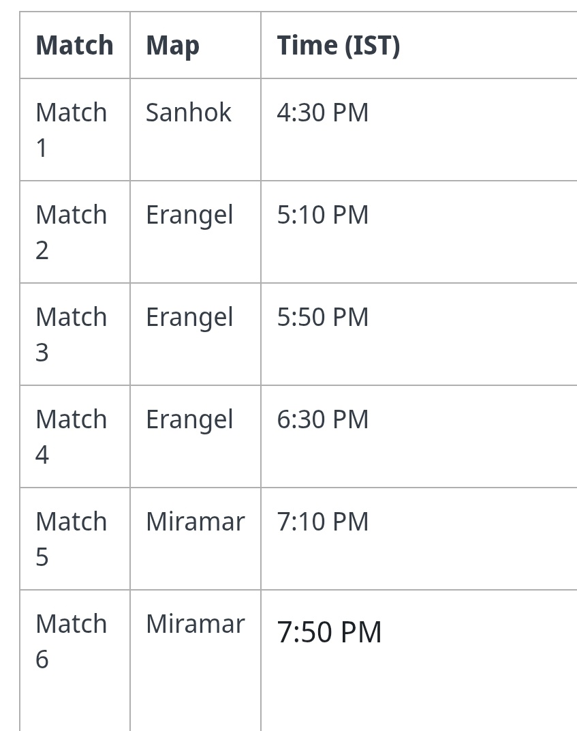Select the Match 2 cell
Screen dimensions: 577x731
tap(72, 232)
